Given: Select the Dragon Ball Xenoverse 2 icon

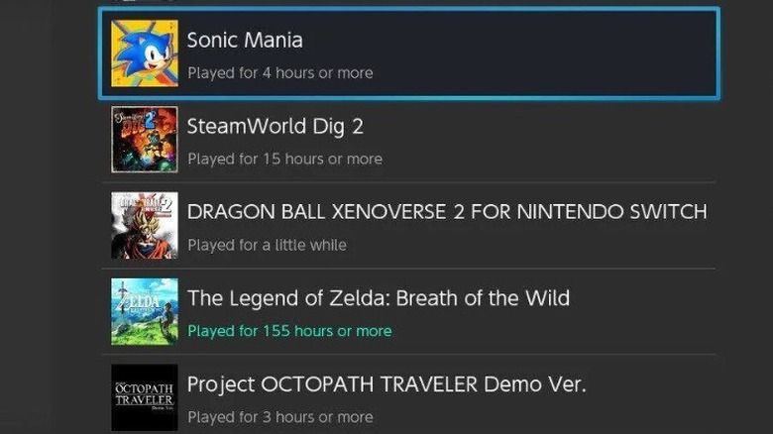Looking at the screenshot, I should pos(145,225).
